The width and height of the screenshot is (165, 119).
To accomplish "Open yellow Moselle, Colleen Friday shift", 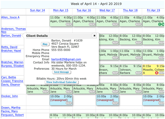I will [153, 70].
